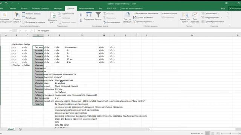Toggle the Фильтр funnel icon

[x=98, y=15]
